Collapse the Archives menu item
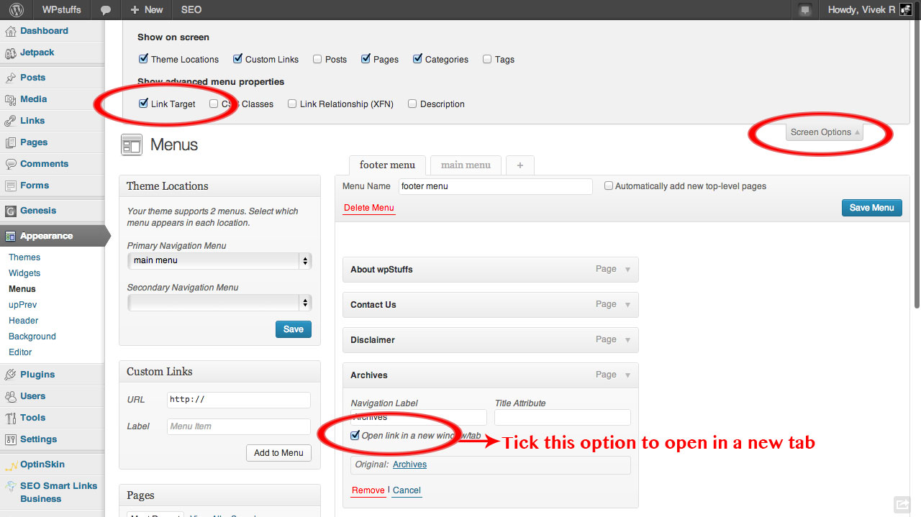This screenshot has height=517, width=921. point(627,375)
